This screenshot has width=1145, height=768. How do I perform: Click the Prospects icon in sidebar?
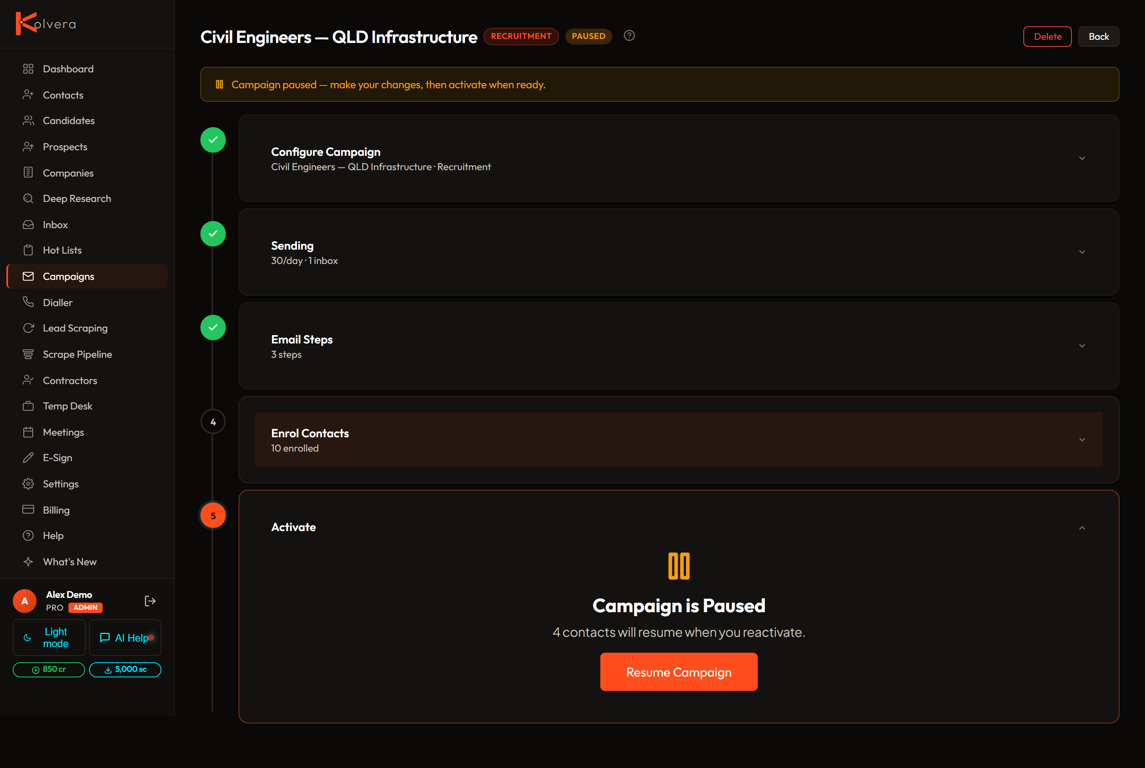point(28,147)
